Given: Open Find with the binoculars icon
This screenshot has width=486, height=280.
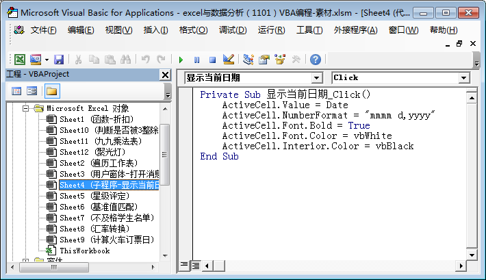Looking at the screenshot, I should click(x=125, y=60).
